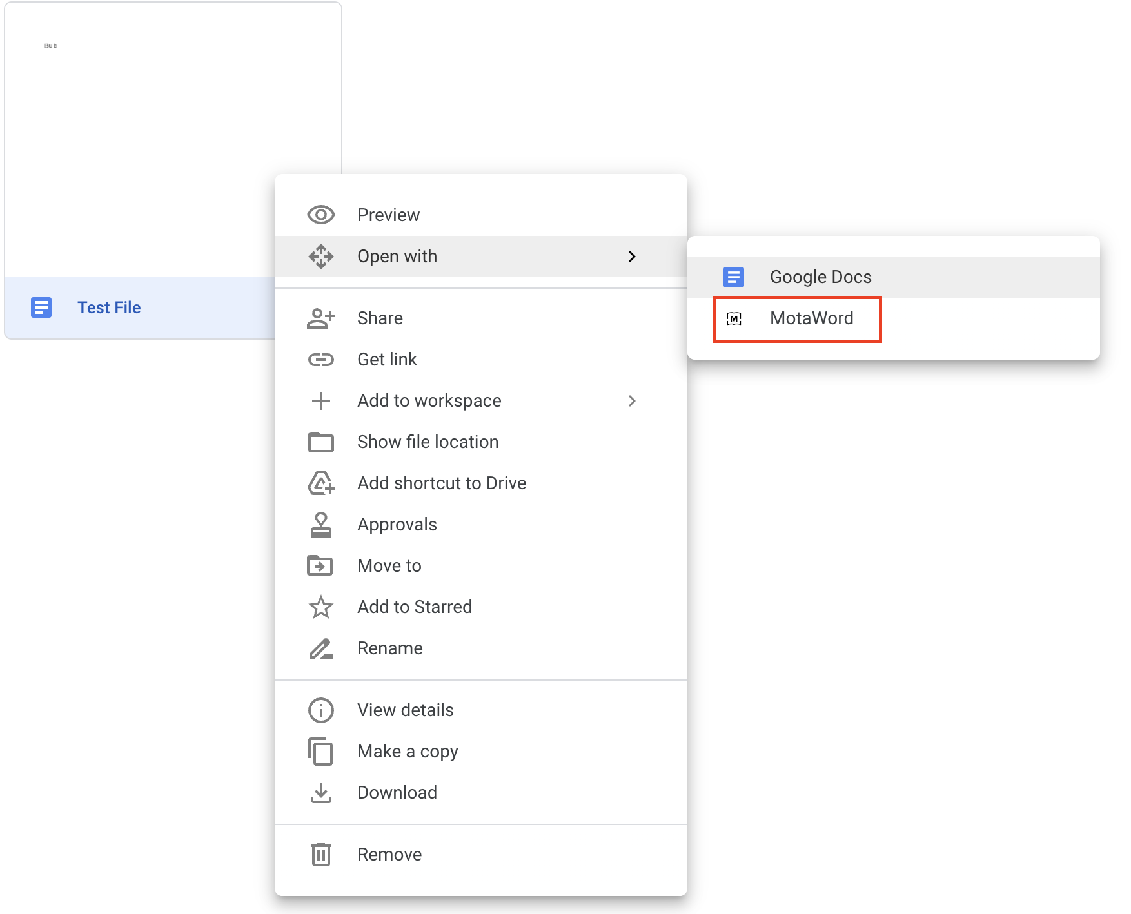Click the Get link chain icon
The width and height of the screenshot is (1131, 914).
(320, 360)
